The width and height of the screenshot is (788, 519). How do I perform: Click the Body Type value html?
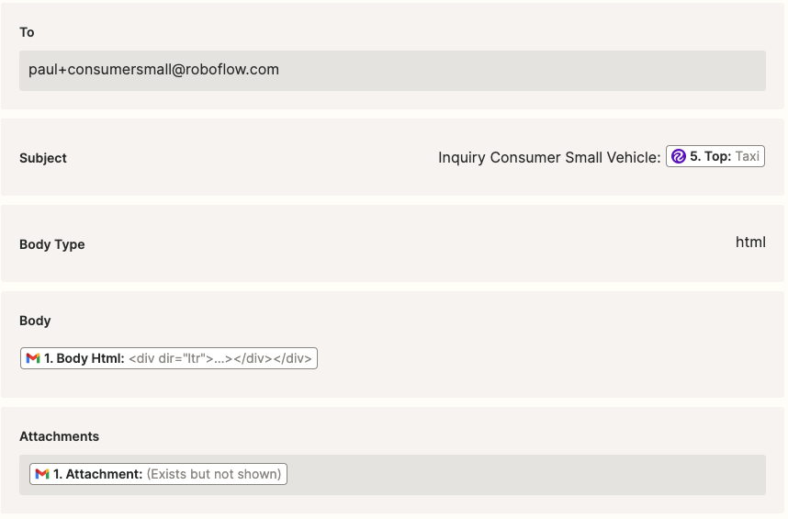[x=750, y=243]
